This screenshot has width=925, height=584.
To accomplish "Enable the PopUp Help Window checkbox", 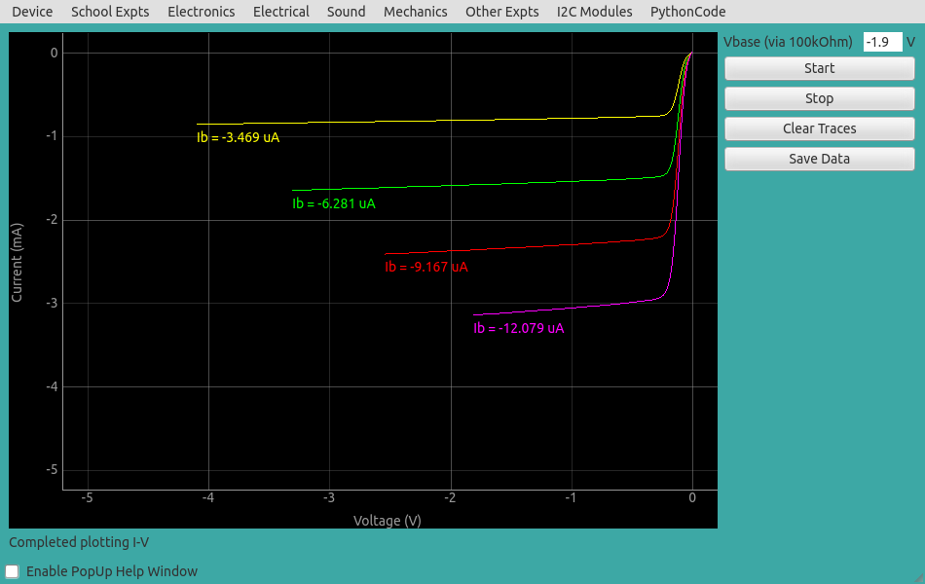I will (x=13, y=571).
